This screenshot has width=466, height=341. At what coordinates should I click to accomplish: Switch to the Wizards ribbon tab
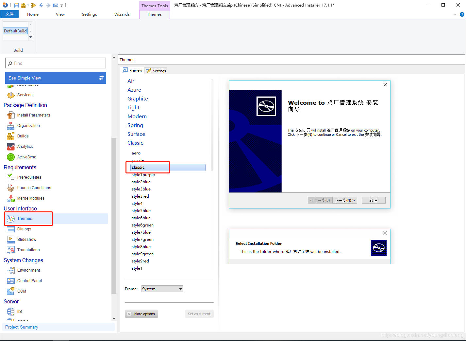[122, 14]
